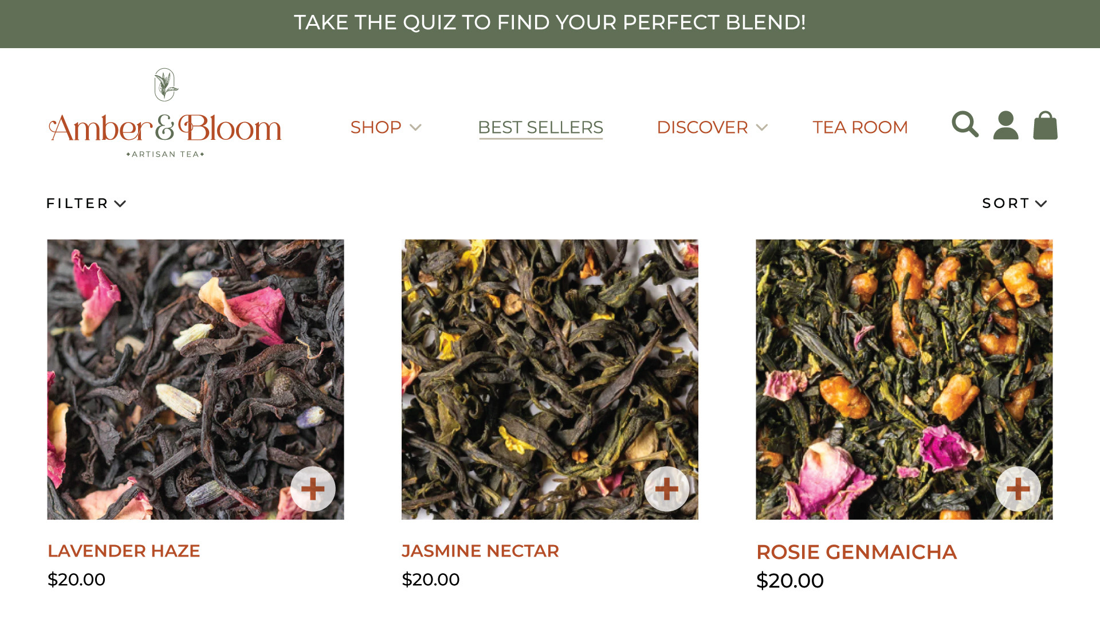Viewport: 1100px width, 619px height.
Task: Open the JASMINE NECTAR product title
Action: (x=480, y=551)
